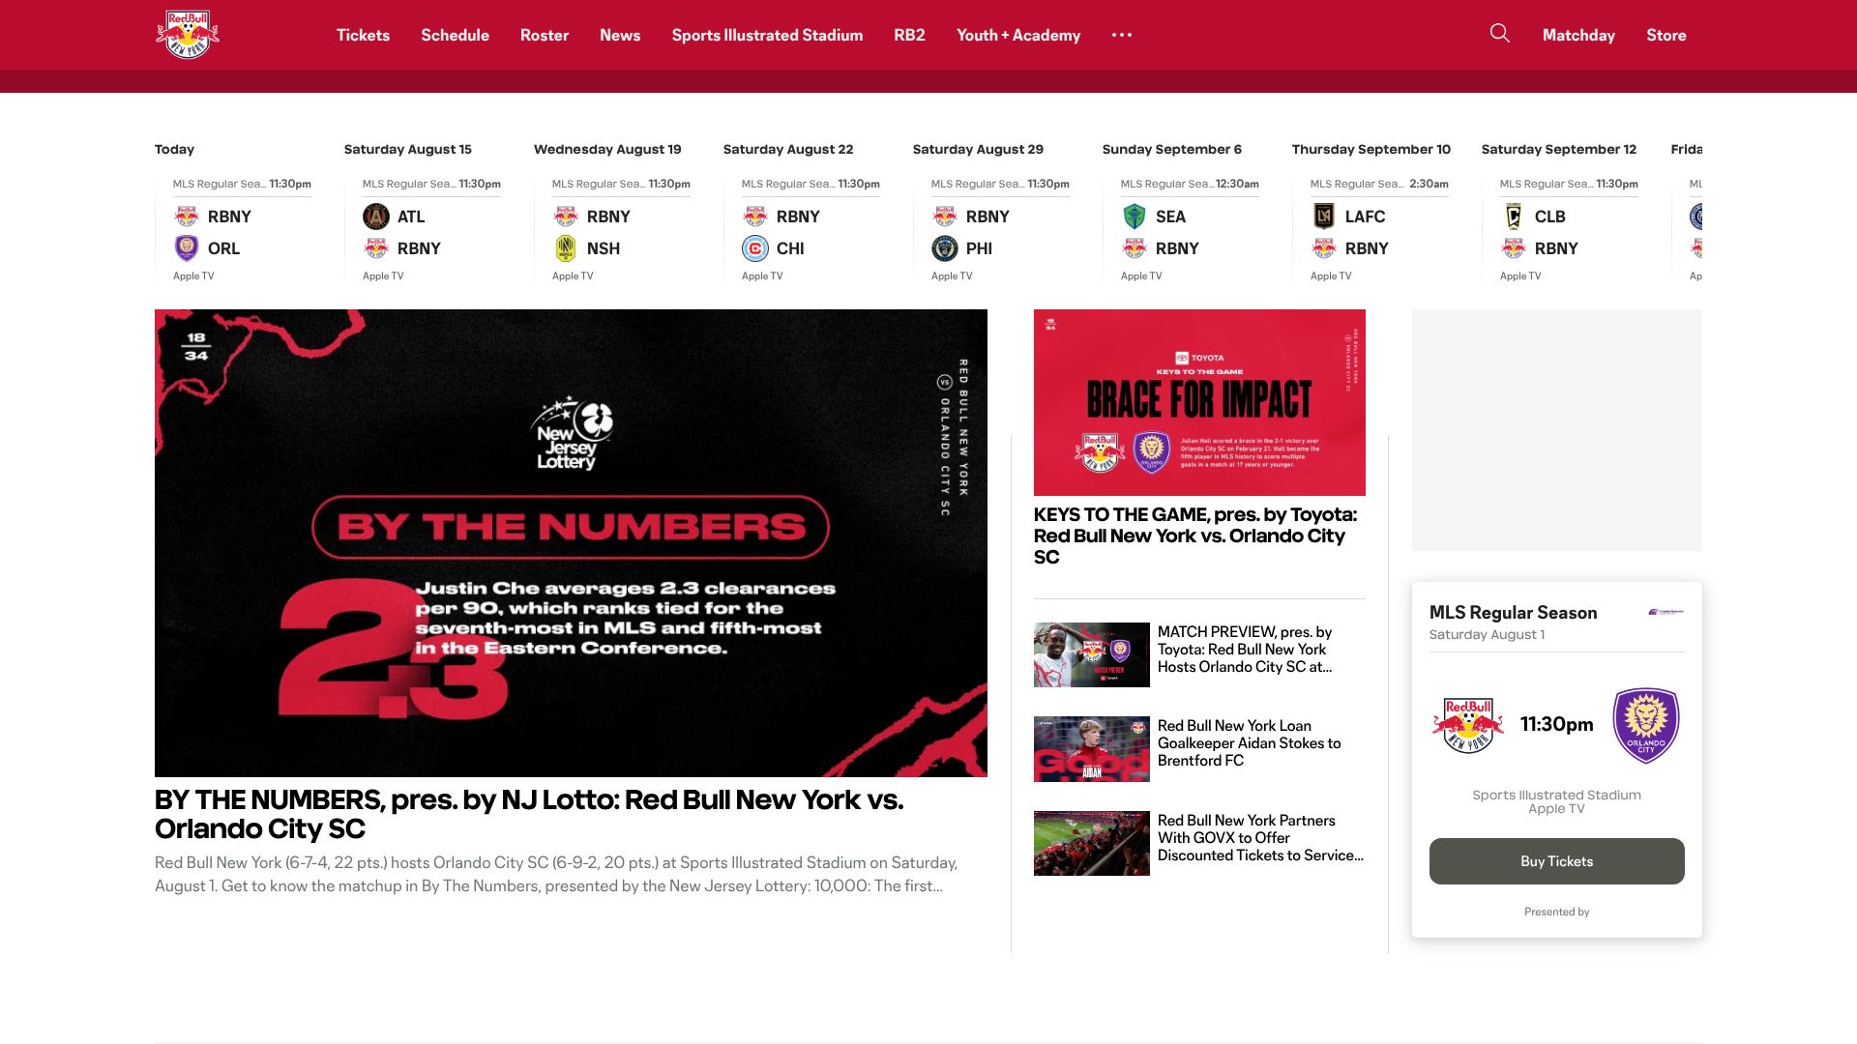Click the RBNY crest in September 6 match
Image resolution: width=1857 pixels, height=1044 pixels.
click(x=1135, y=248)
